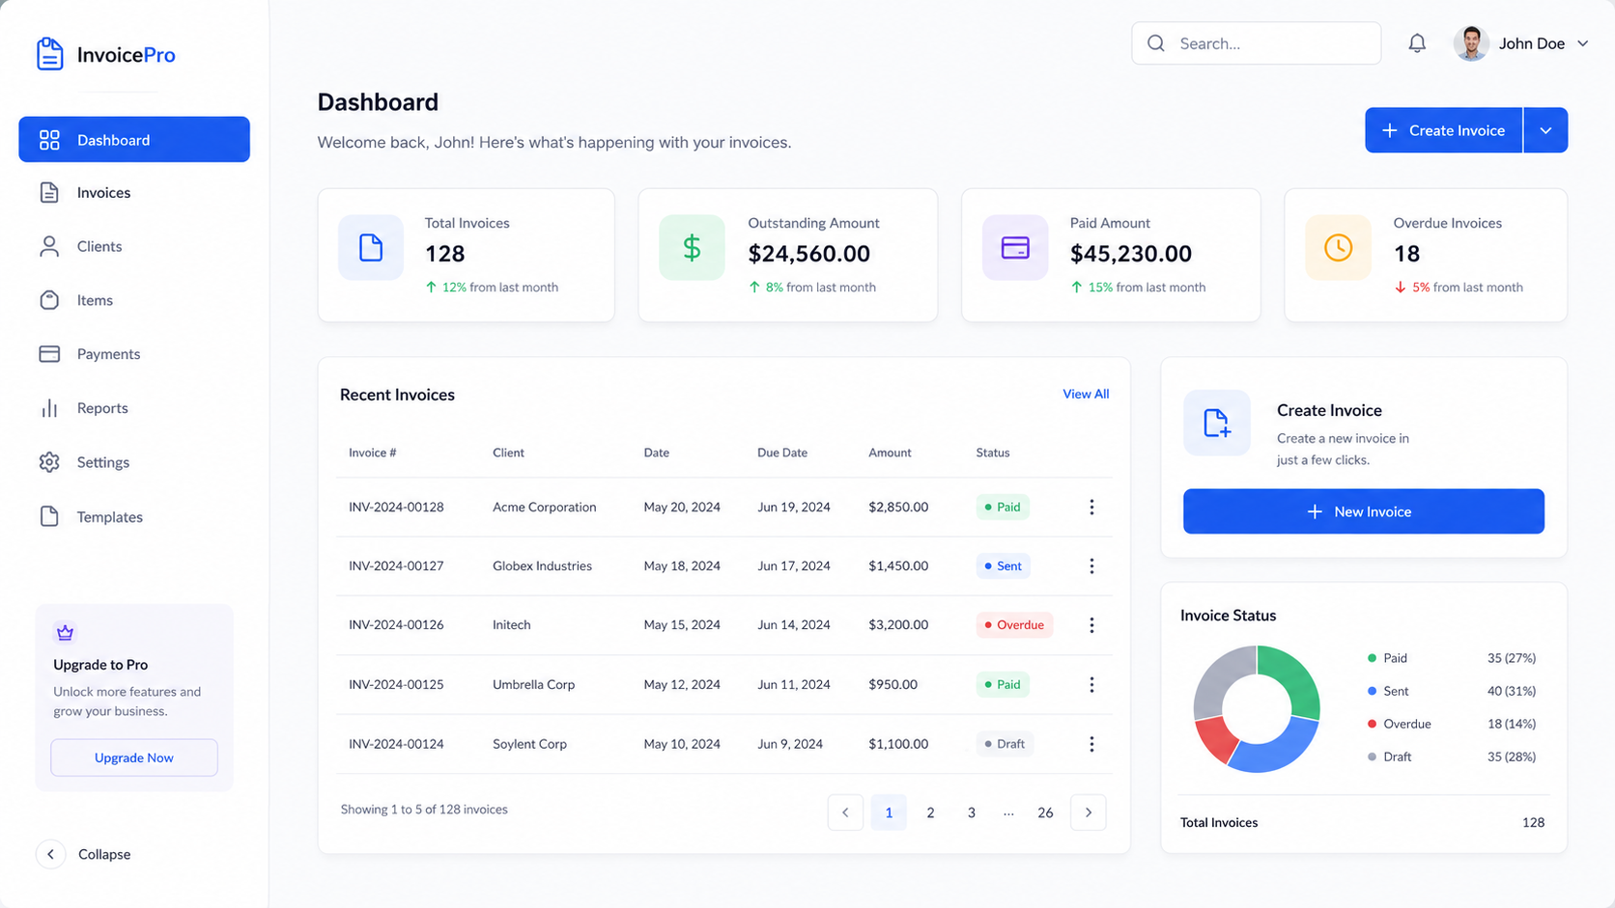Click the Due Date column header
The image size is (1615, 908).
tap(782, 453)
